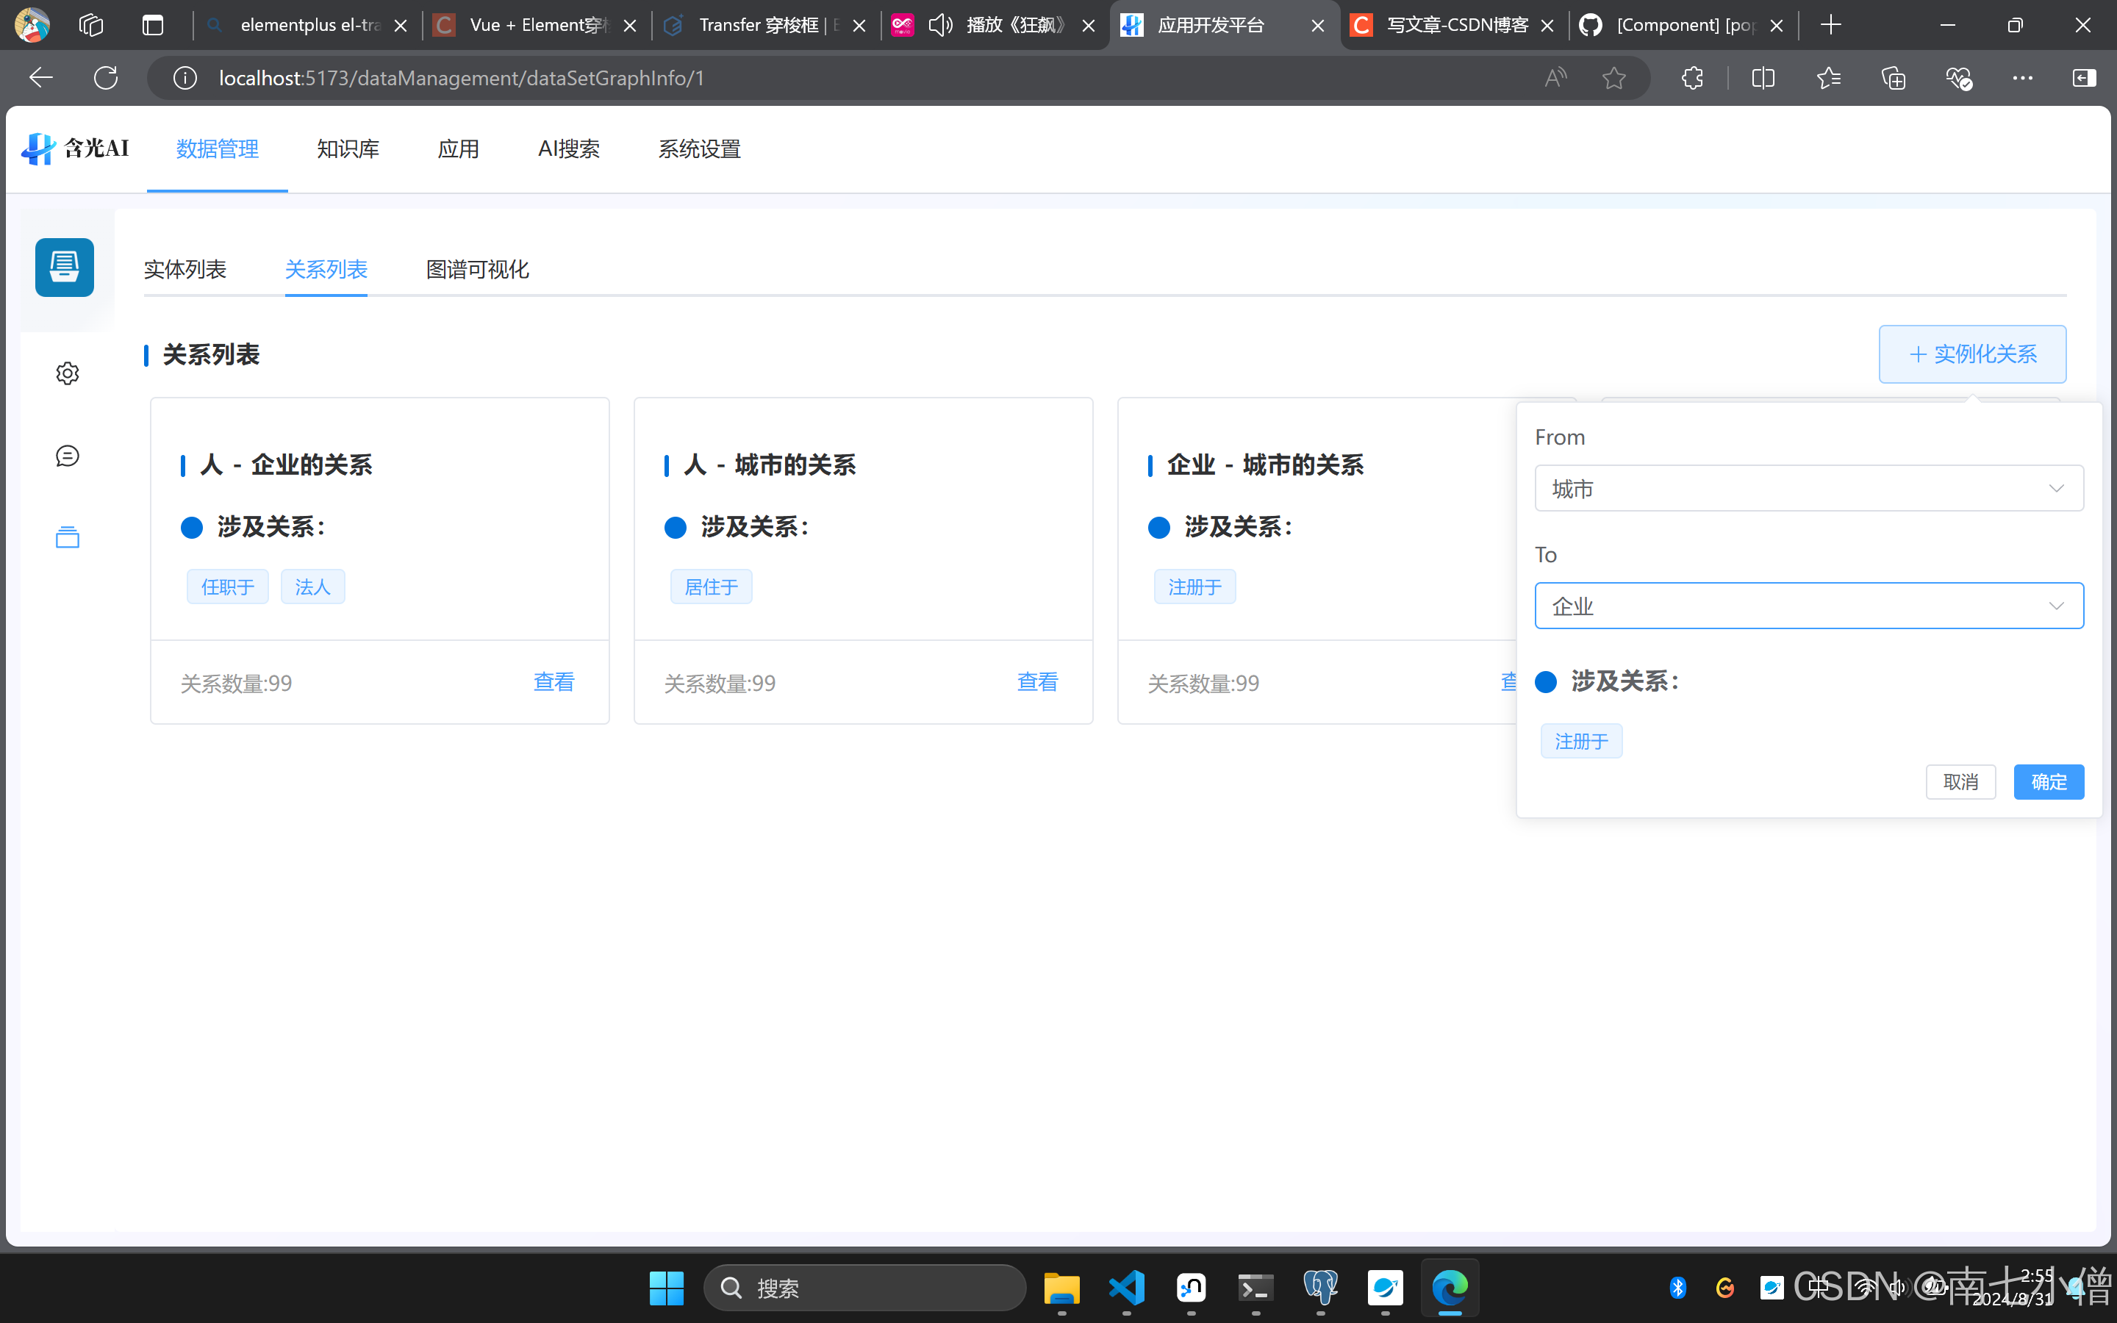
Task: Expand the From dropdown showing 城市
Action: click(x=1808, y=488)
